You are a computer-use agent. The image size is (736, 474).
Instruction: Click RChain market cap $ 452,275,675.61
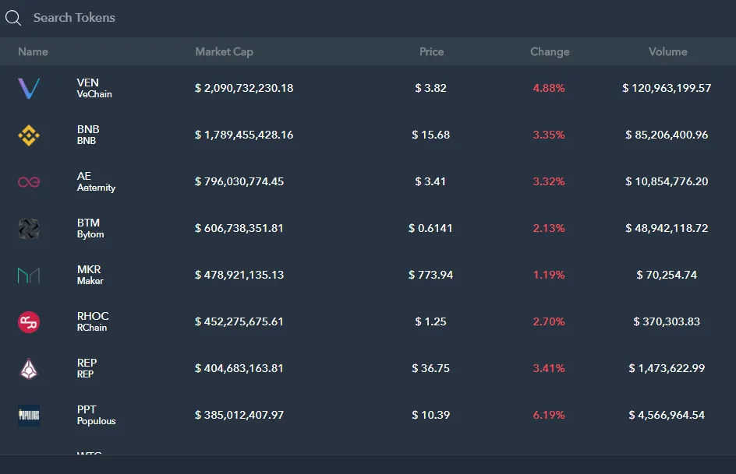(239, 321)
